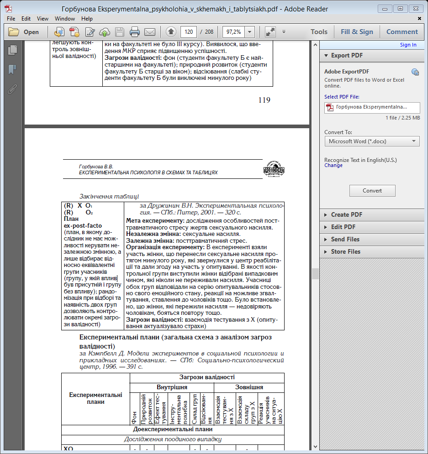Collapse the Export PDF section
Image resolution: width=428 pixels, height=454 pixels.
pos(347,55)
